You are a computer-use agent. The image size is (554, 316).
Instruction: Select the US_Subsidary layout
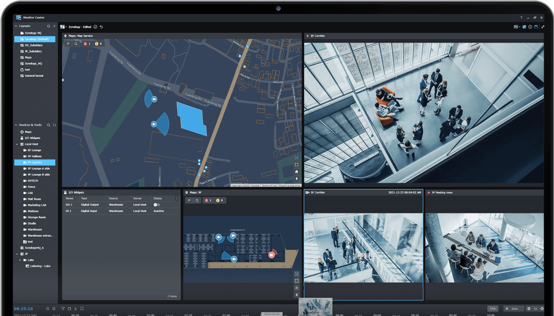pyautogui.click(x=33, y=45)
